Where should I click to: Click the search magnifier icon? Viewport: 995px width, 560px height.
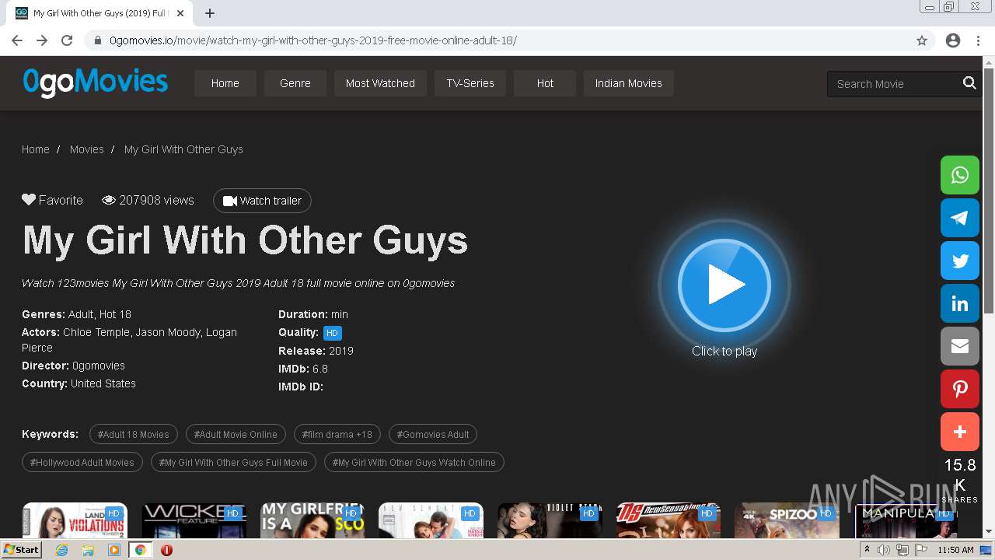point(969,83)
